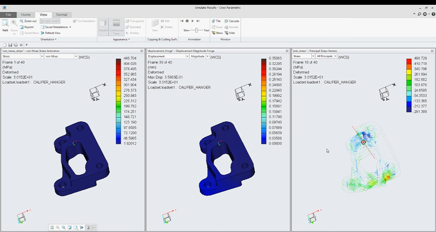This screenshot has width=436, height=232.
Task: Switch to the Home tab
Action: [x=26, y=14]
